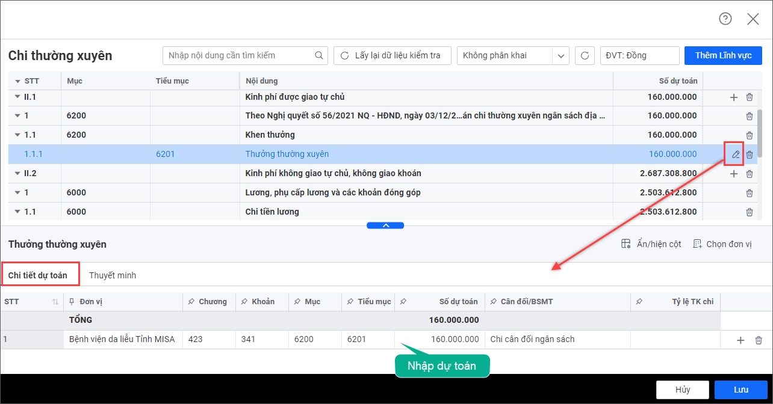This screenshot has height=404, width=773.
Task: Click plus icon on Kinh phí không giao tự chủ row
Action: click(x=733, y=174)
